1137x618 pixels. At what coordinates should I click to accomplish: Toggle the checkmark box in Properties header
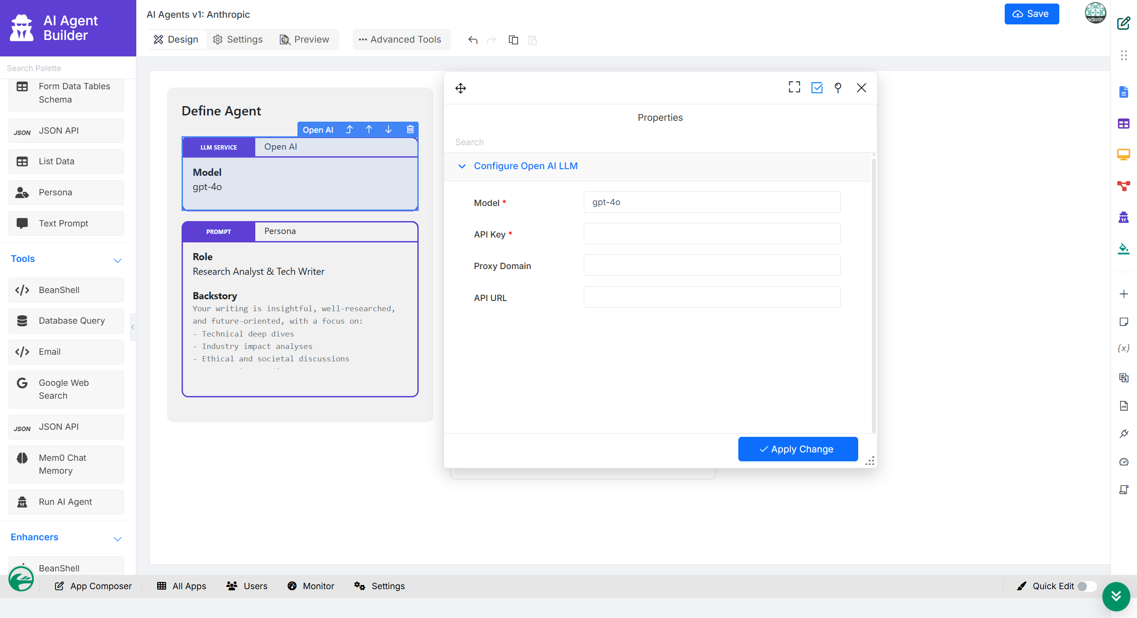(x=816, y=87)
